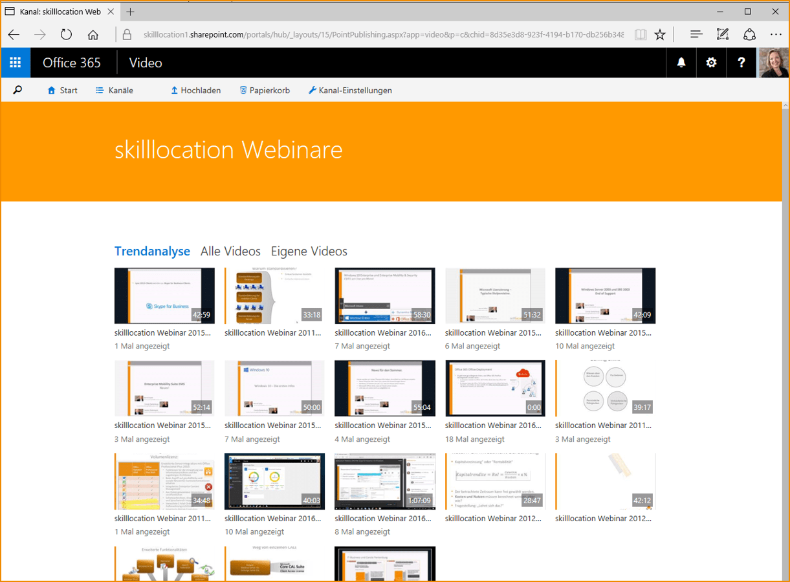The width and height of the screenshot is (790, 582).
Task: Click the lock icon in address bar
Action: pyautogui.click(x=127, y=35)
